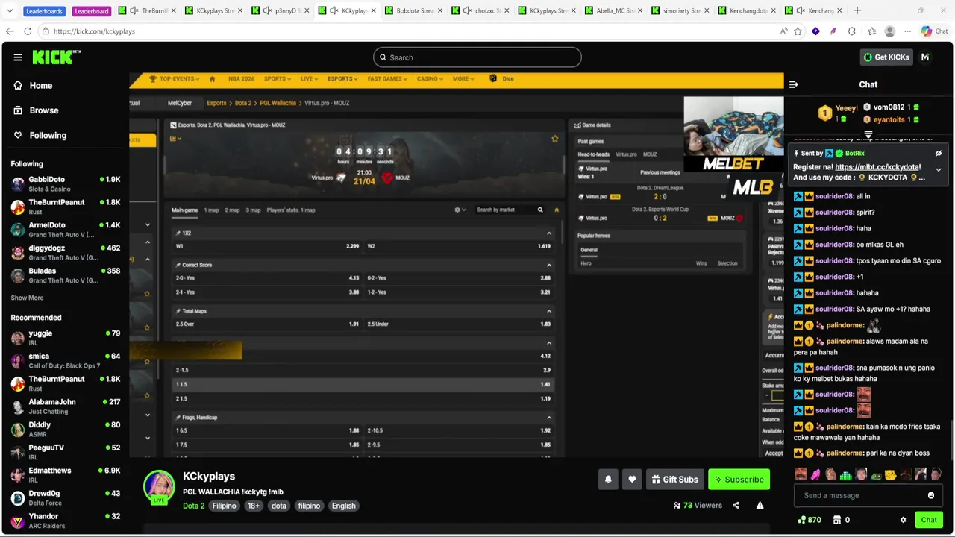The width and height of the screenshot is (955, 537).
Task: Share the stream with the share icon
Action: click(x=736, y=506)
